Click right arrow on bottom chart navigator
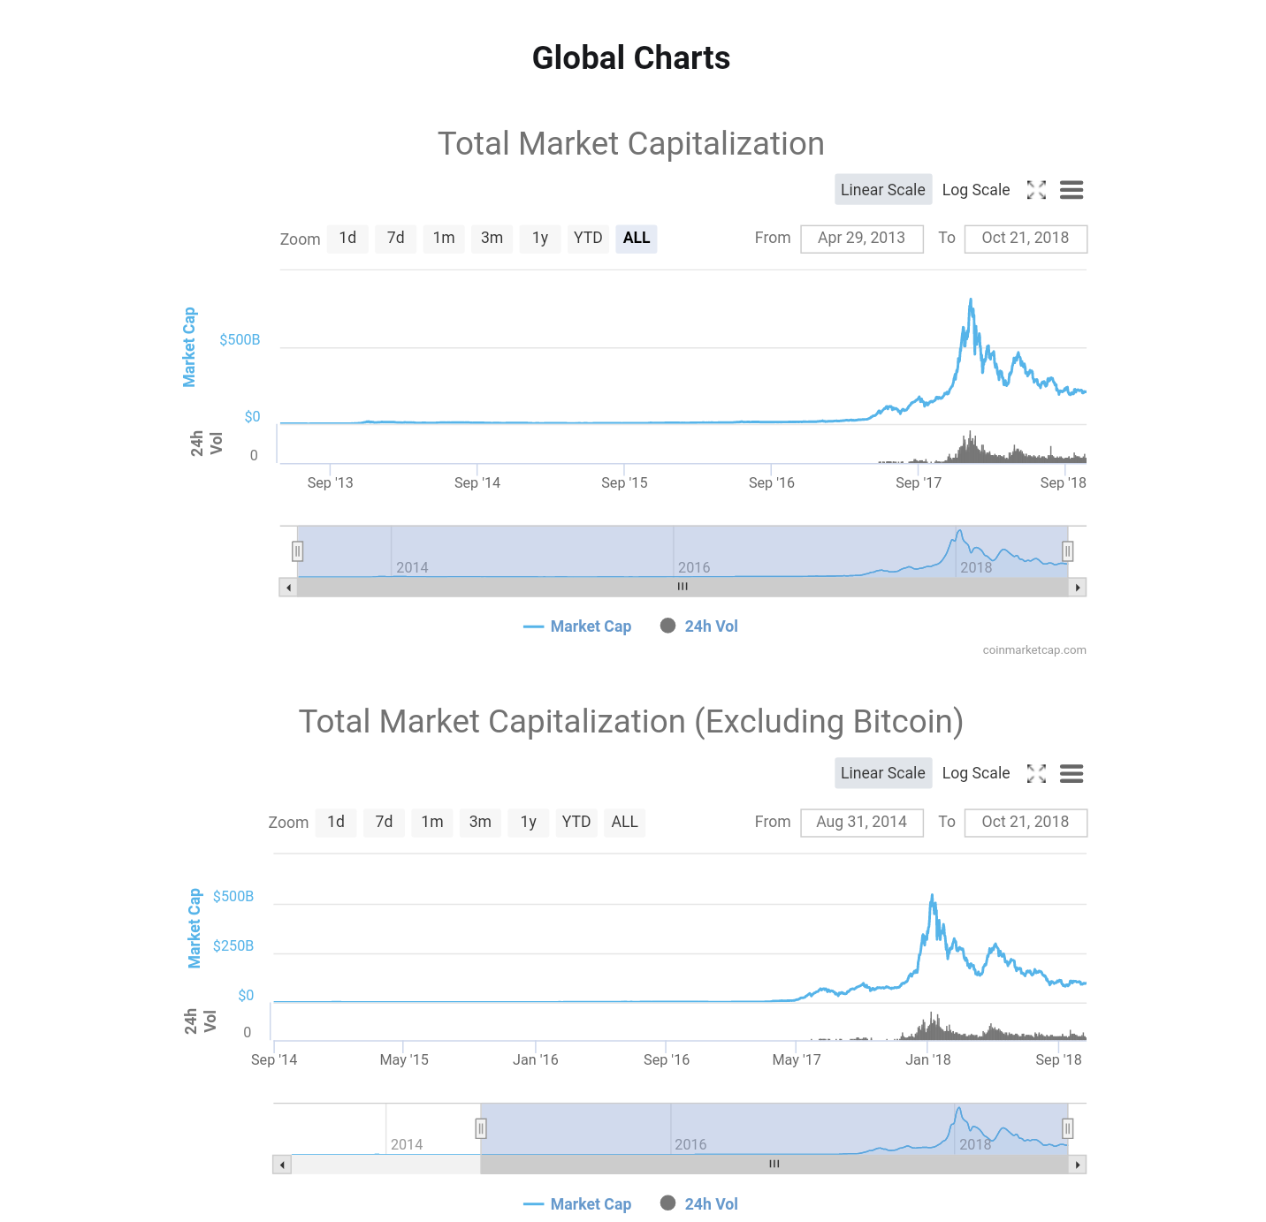1266x1222 pixels. coord(1077,1165)
